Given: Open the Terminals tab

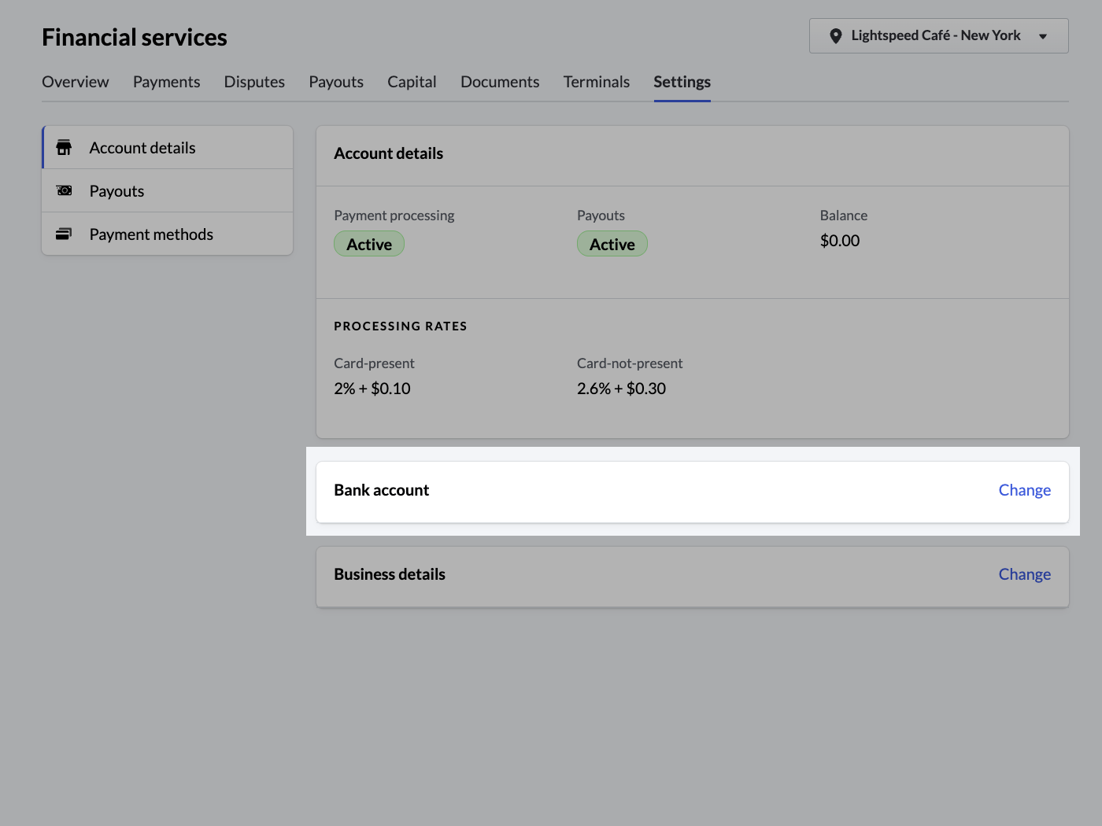Looking at the screenshot, I should (596, 82).
